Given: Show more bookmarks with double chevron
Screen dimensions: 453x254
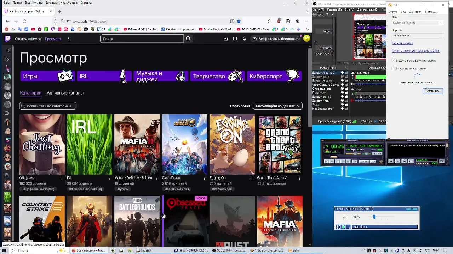Looking at the screenshot, I should (x=307, y=29).
